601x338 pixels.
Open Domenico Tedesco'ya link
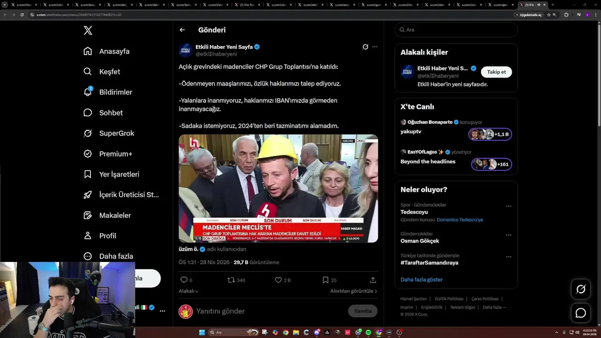pos(460,220)
